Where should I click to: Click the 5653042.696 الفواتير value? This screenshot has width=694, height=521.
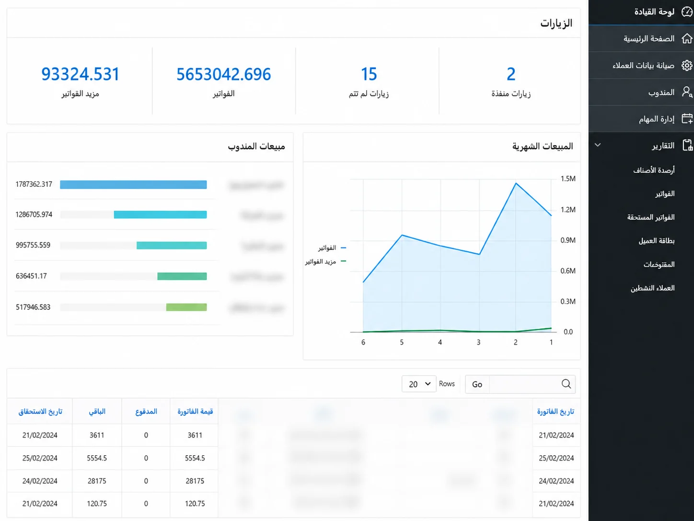click(224, 74)
